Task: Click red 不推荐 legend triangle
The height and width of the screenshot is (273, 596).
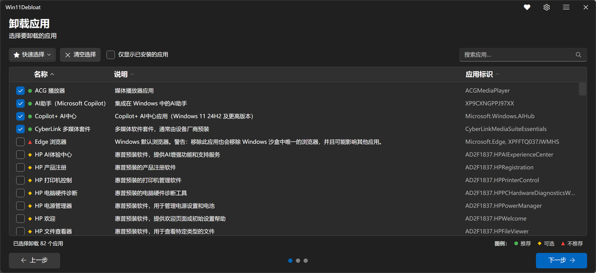Action: tap(562, 243)
